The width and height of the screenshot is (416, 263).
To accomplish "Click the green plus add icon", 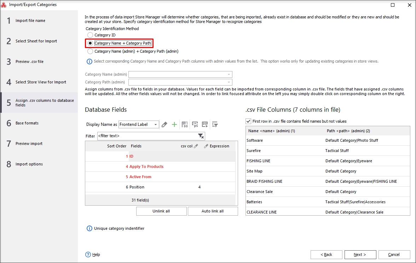I will pos(174,124).
